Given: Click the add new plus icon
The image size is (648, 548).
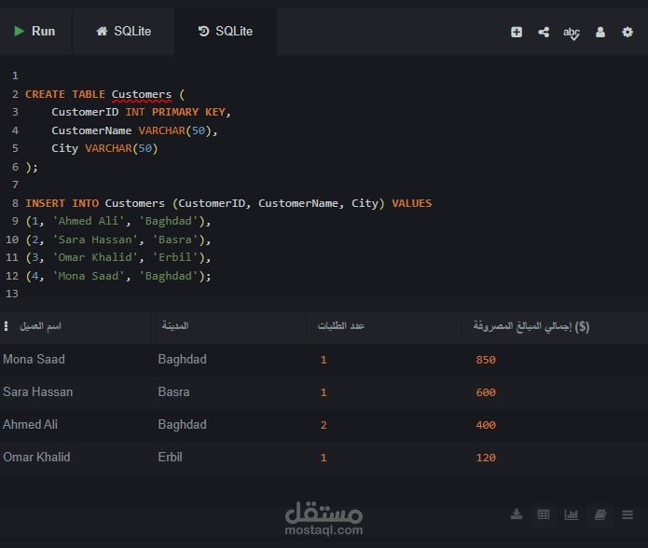Looking at the screenshot, I should (x=517, y=32).
